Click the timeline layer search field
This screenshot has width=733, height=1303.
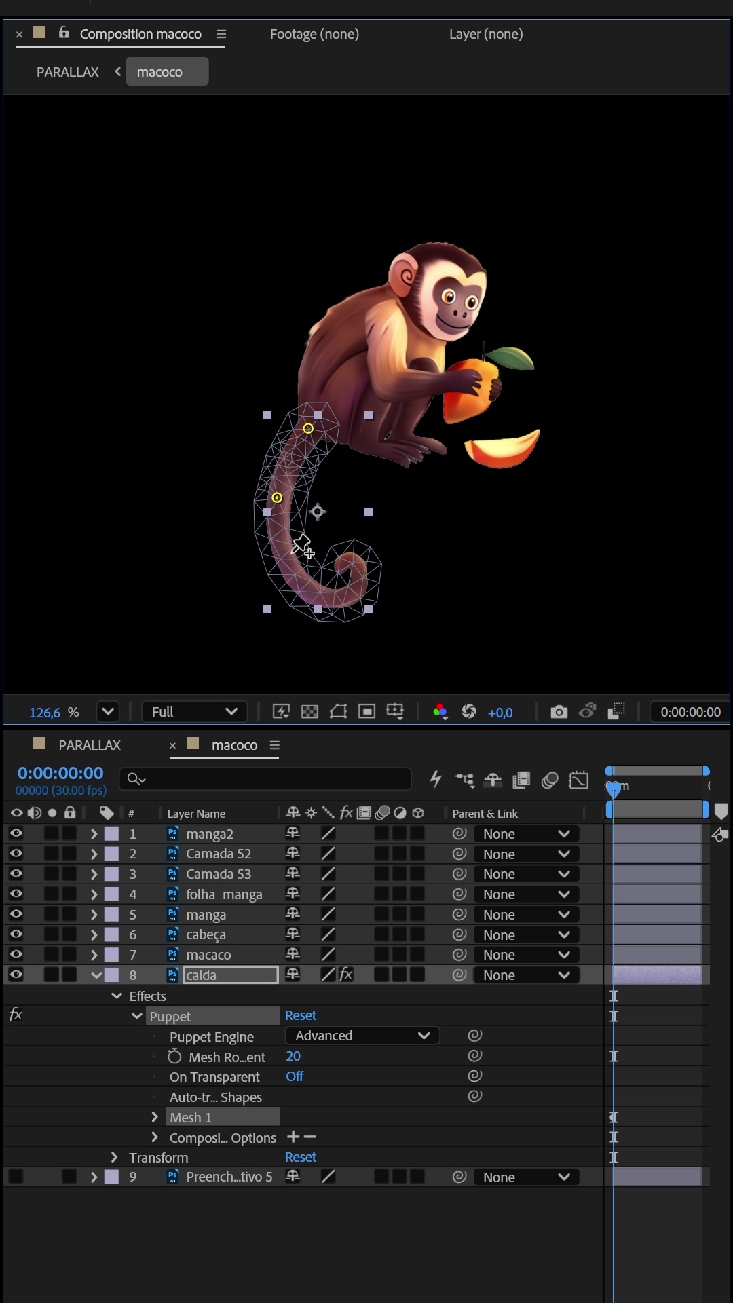[x=265, y=779]
